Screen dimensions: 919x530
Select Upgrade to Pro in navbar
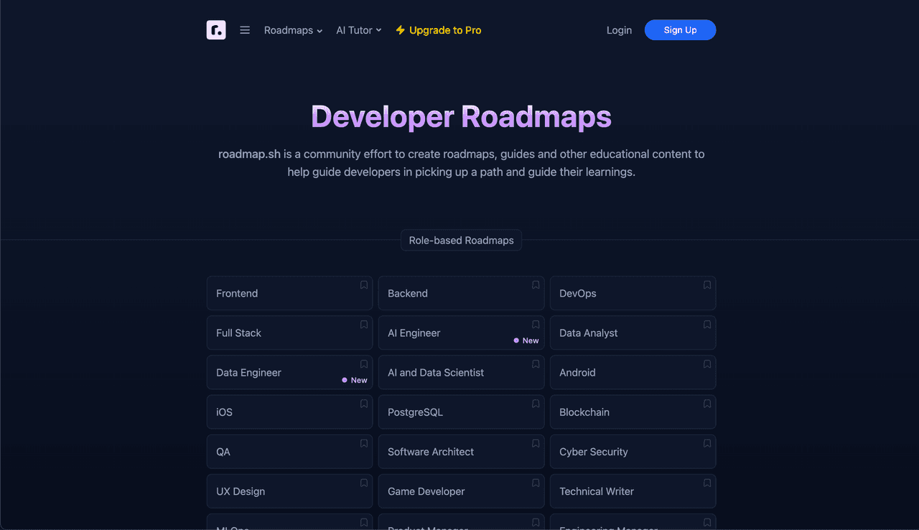tap(445, 30)
